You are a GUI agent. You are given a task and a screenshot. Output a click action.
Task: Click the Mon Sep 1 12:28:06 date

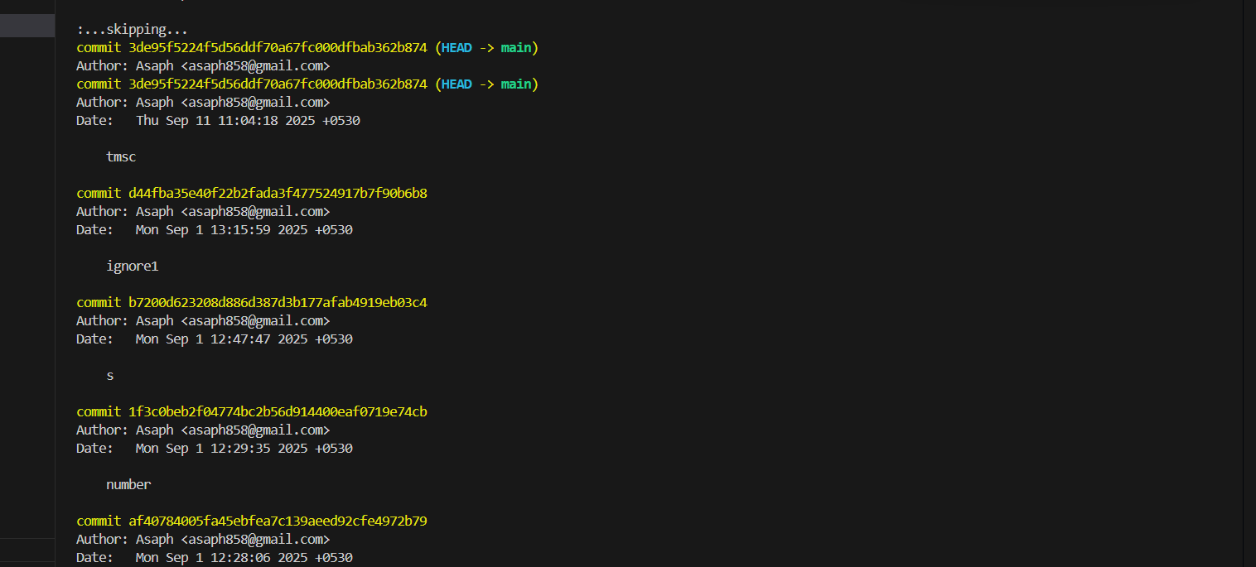tap(244, 558)
